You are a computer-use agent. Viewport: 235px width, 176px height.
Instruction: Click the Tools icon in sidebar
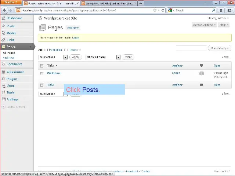[x=3, y=92]
